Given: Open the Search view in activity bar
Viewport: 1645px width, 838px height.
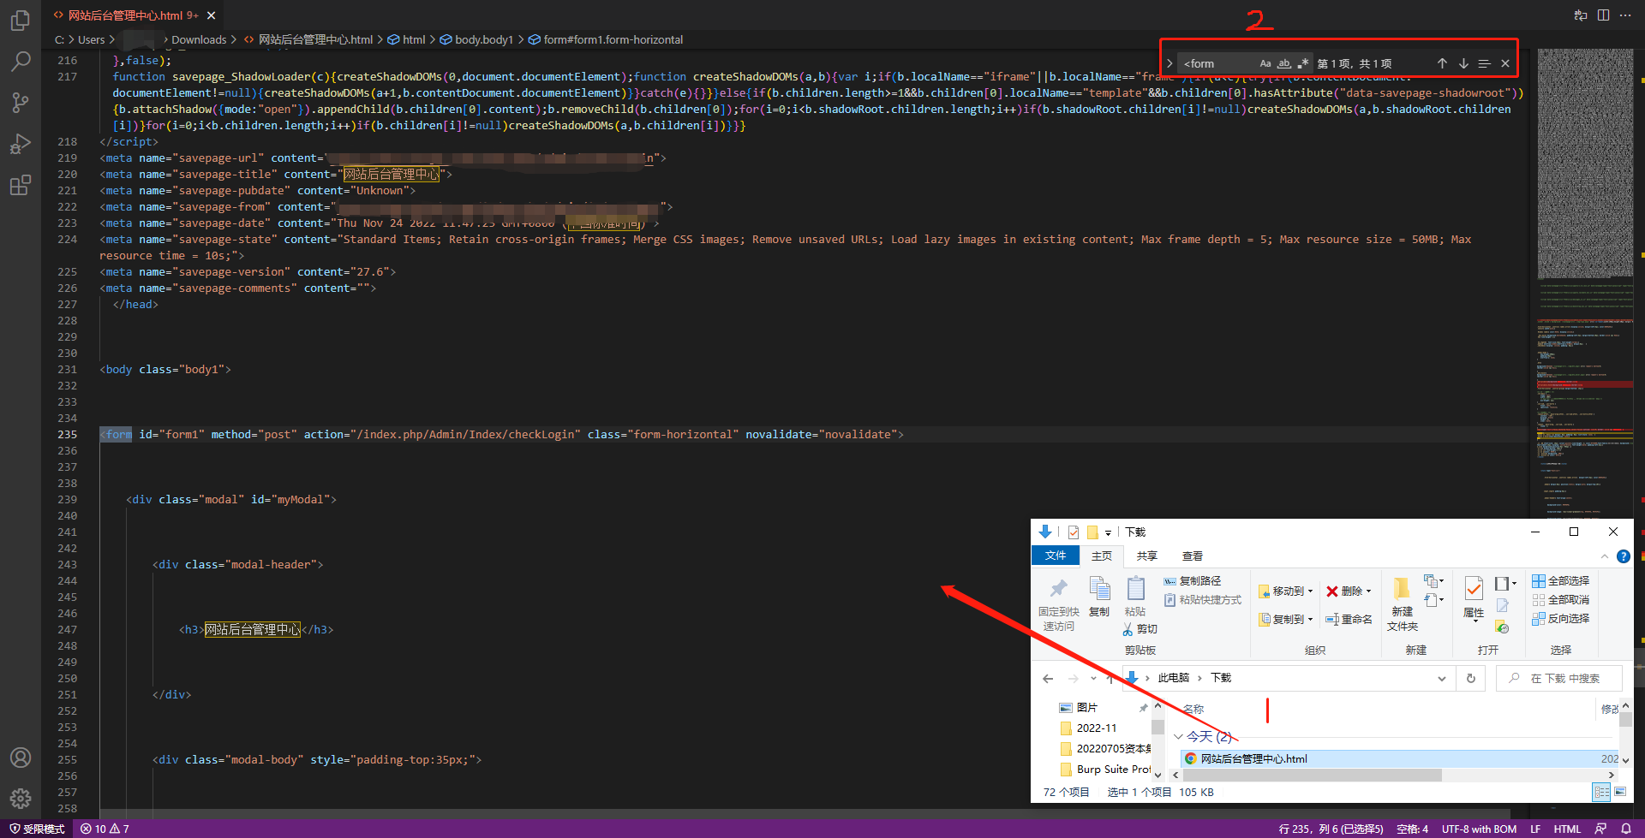Looking at the screenshot, I should [x=21, y=61].
